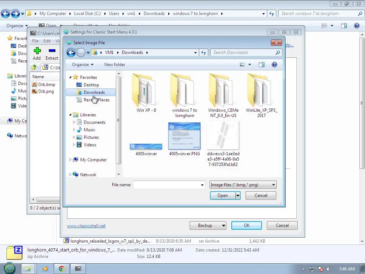
Task: Click 7-Zip Add button
Action: (x=37, y=54)
